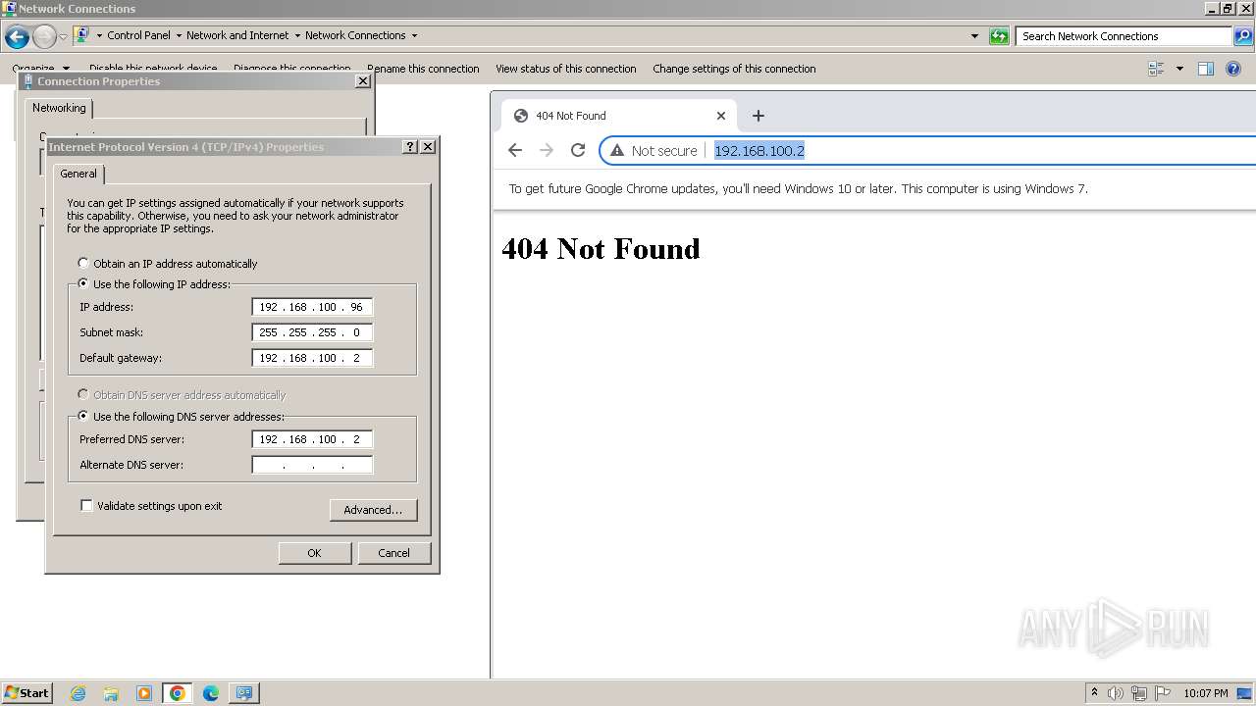This screenshot has height=706, width=1256.
Task: Click the IPv4 dialog help button
Action: 410,146
